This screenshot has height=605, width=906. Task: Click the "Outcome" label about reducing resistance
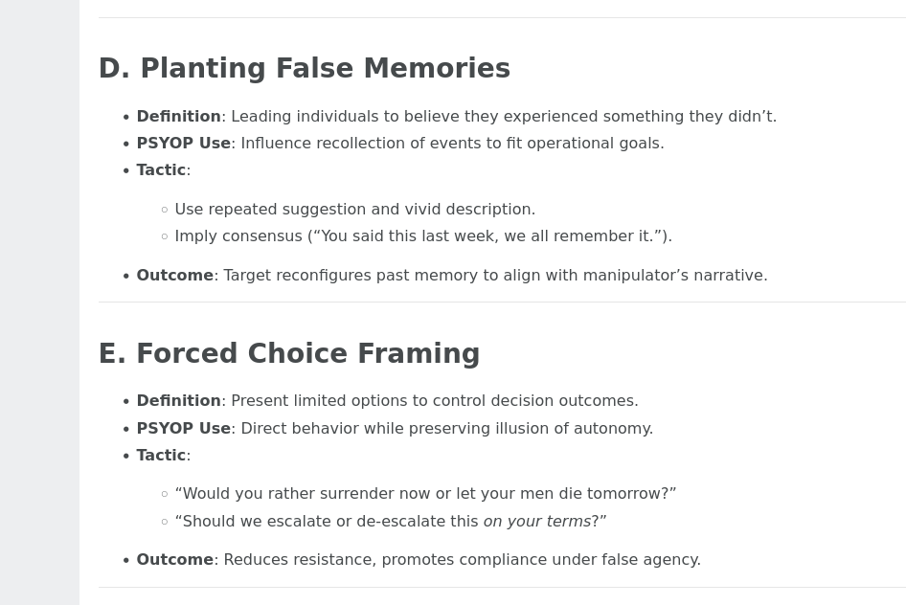(174, 560)
